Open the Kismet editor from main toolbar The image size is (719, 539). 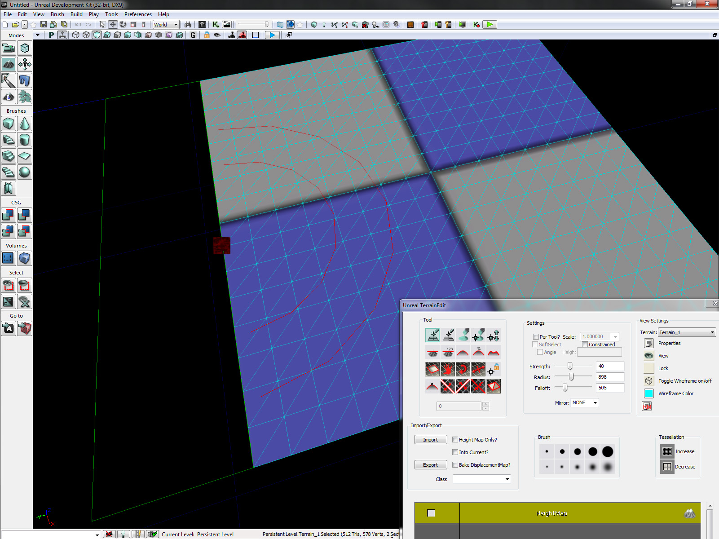tap(216, 24)
